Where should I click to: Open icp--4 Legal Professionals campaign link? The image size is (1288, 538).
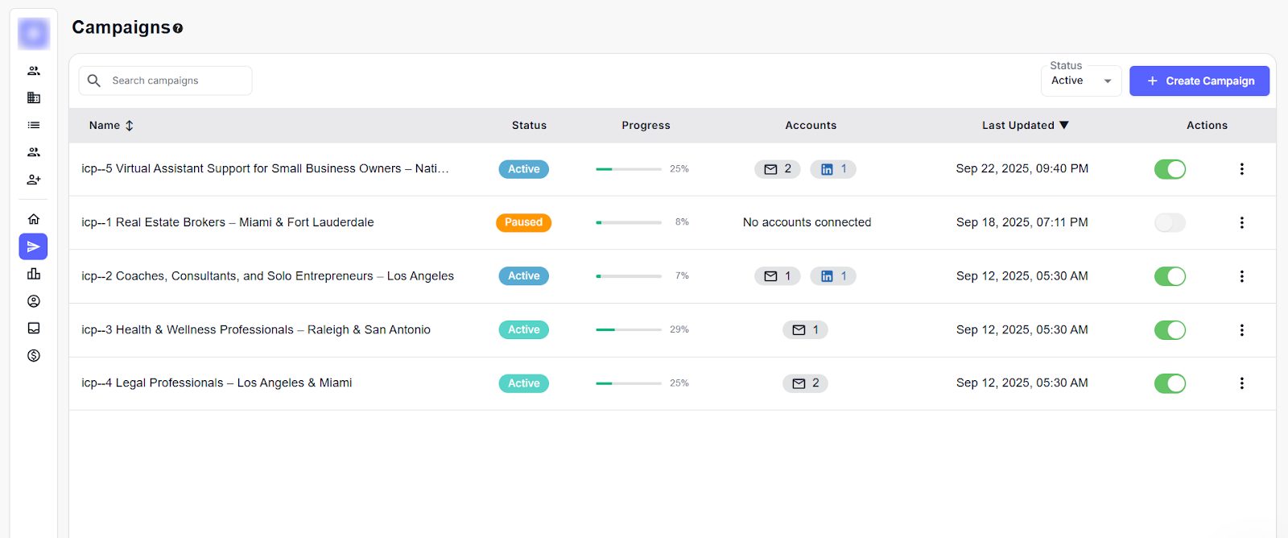point(217,383)
